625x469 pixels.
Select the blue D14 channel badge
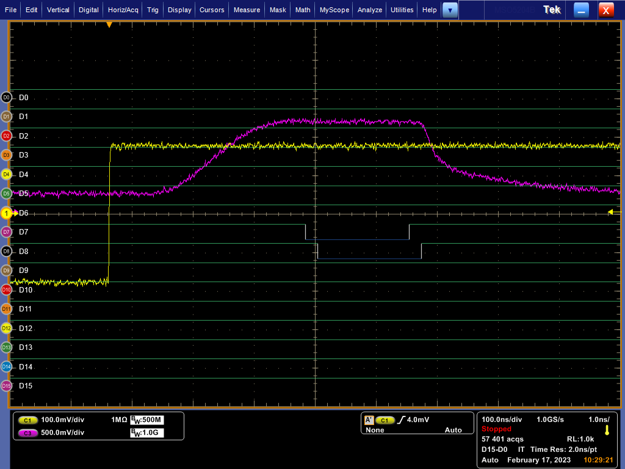click(7, 366)
